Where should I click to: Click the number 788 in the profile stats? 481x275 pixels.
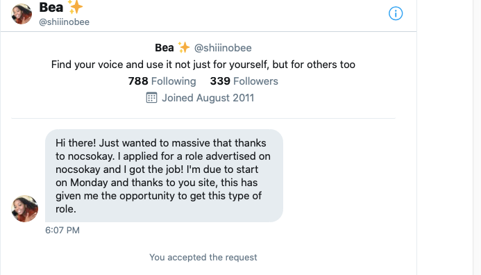click(138, 81)
